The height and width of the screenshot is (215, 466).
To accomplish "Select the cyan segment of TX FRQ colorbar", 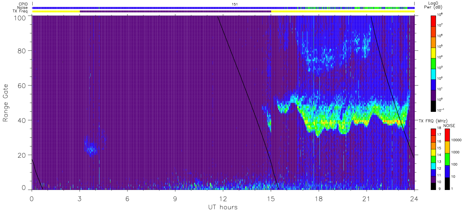I will point(433,165).
